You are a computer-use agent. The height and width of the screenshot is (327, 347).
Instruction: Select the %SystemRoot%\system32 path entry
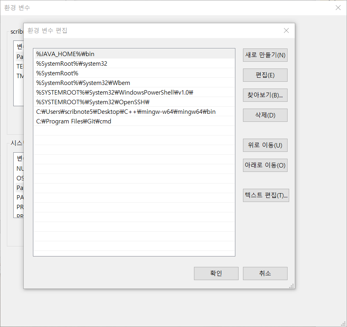[x=72, y=63]
